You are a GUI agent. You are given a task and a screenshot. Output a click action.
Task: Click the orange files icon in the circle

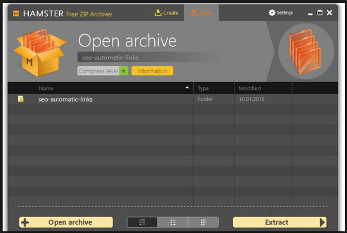[x=304, y=52]
